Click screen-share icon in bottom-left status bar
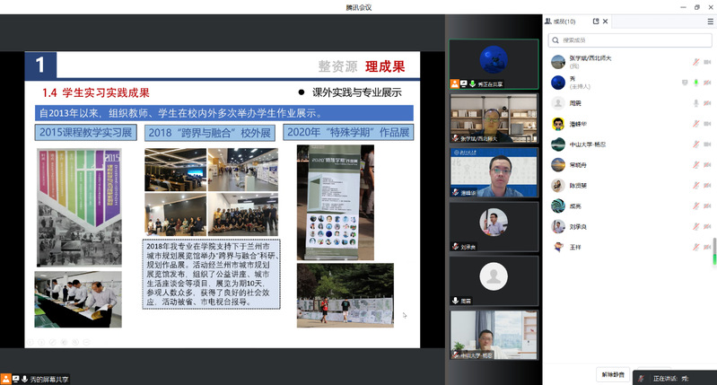Viewport: 717px width, 385px height. pos(6,379)
